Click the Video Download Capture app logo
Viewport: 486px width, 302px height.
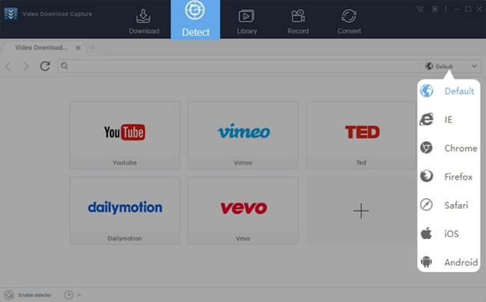pos(11,14)
